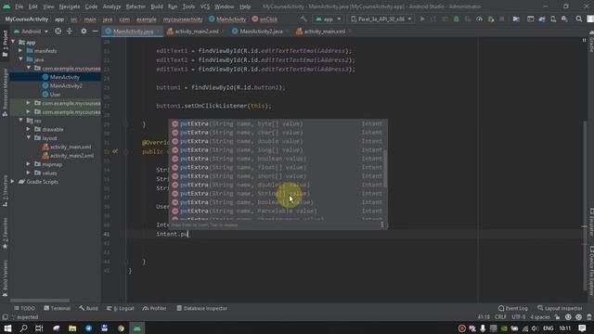
Task: Open the Pixel_3a_API_30_x86 device dropdown
Action: point(381,19)
